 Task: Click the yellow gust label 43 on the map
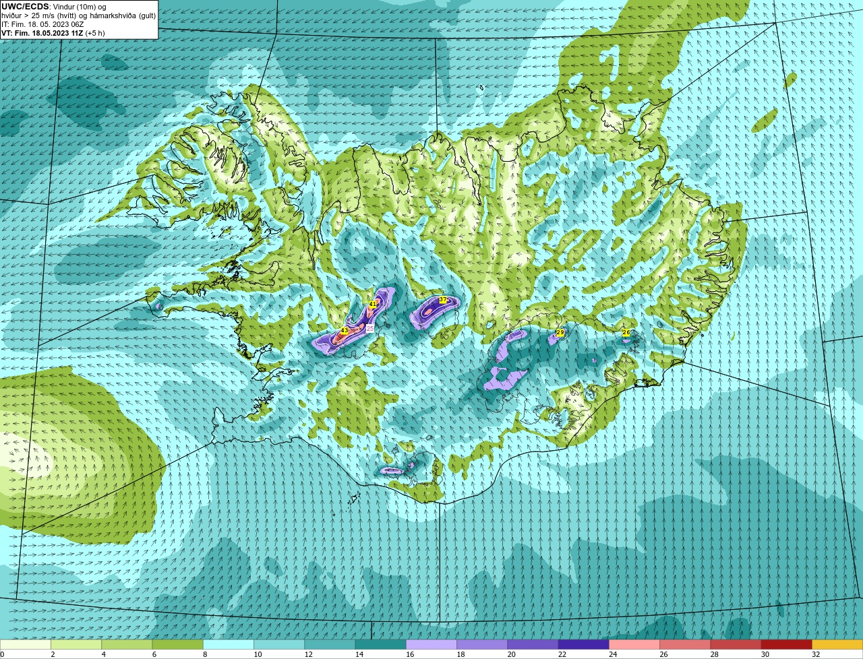click(344, 330)
